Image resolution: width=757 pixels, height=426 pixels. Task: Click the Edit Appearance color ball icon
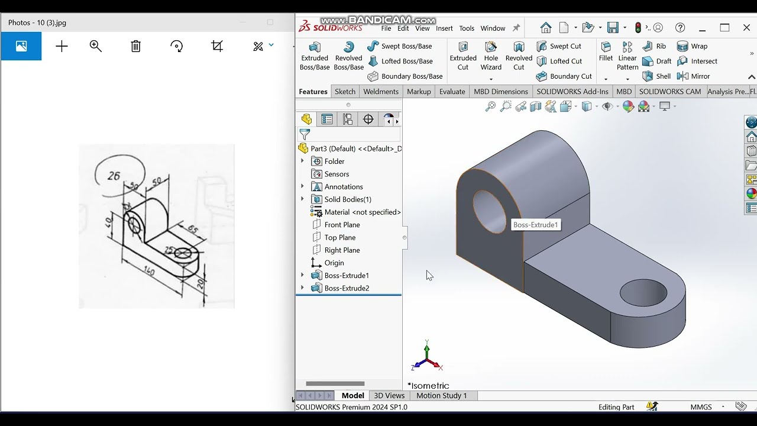(x=628, y=106)
